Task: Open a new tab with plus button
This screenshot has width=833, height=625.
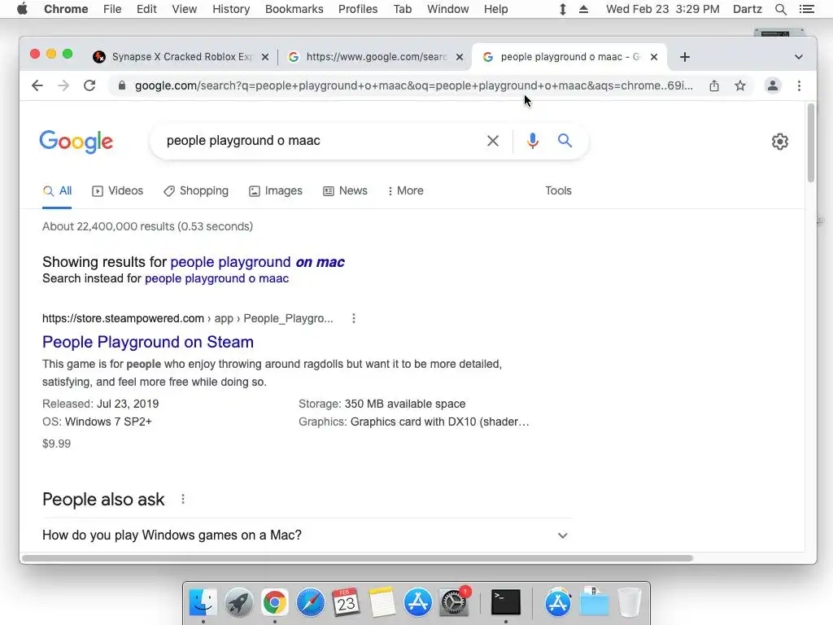Action: click(x=685, y=57)
